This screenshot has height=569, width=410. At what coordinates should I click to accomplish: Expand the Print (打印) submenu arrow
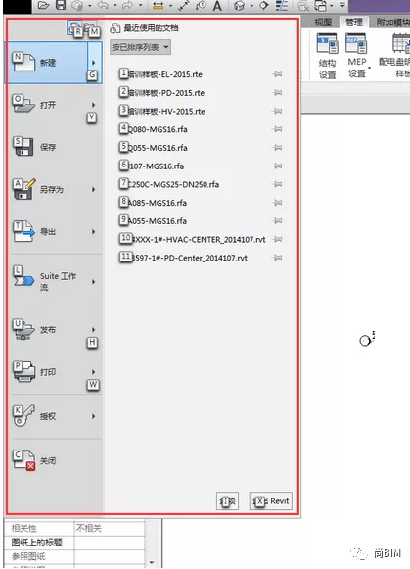coord(94,372)
